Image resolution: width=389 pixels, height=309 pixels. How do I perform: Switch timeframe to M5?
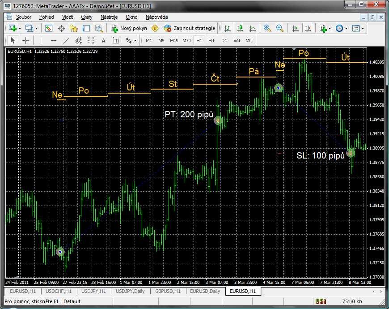161,40
